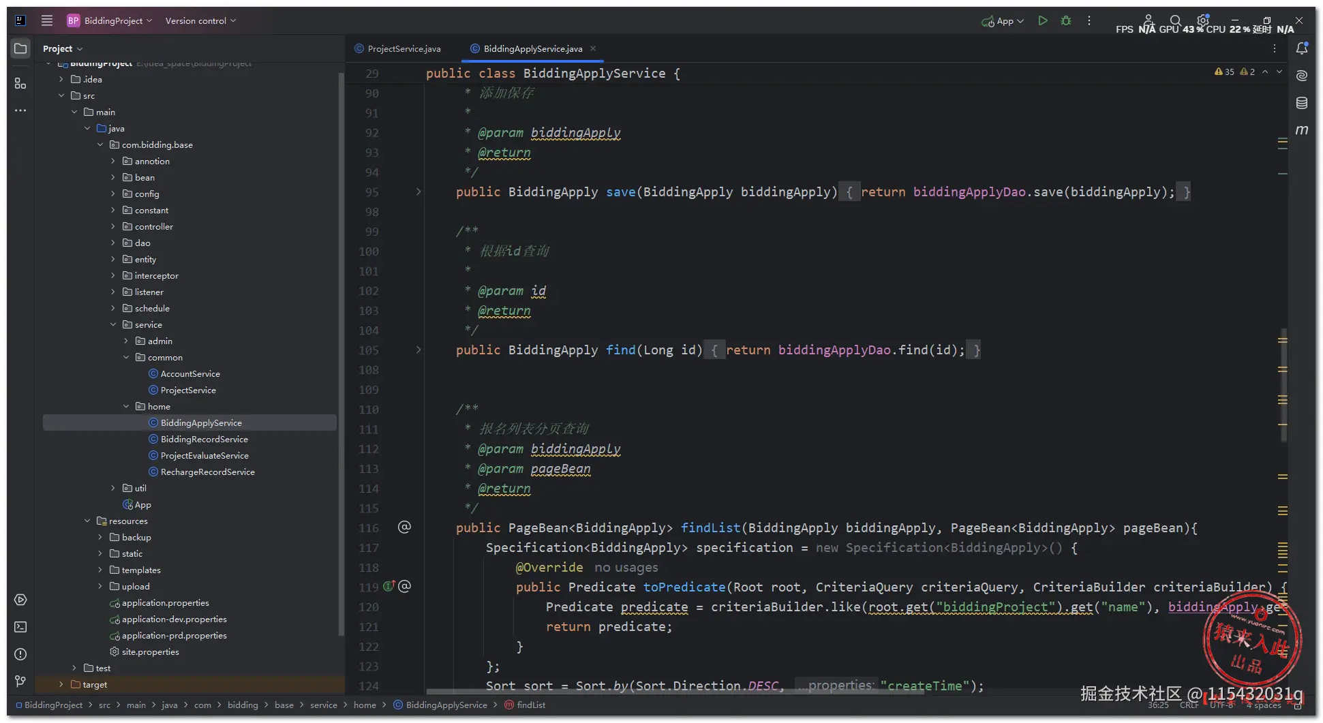
Task: Collapse the java folder
Action: 87,128
